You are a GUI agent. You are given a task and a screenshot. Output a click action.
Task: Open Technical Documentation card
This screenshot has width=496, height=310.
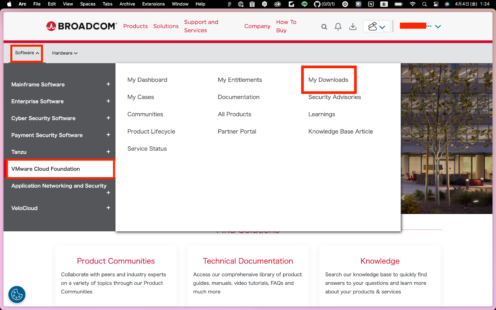(x=248, y=261)
